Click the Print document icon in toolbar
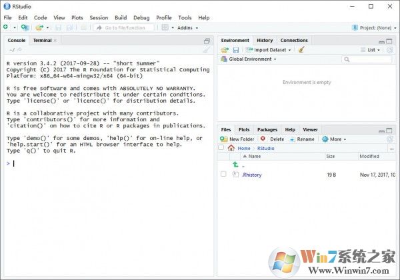 pyautogui.click(x=84, y=27)
